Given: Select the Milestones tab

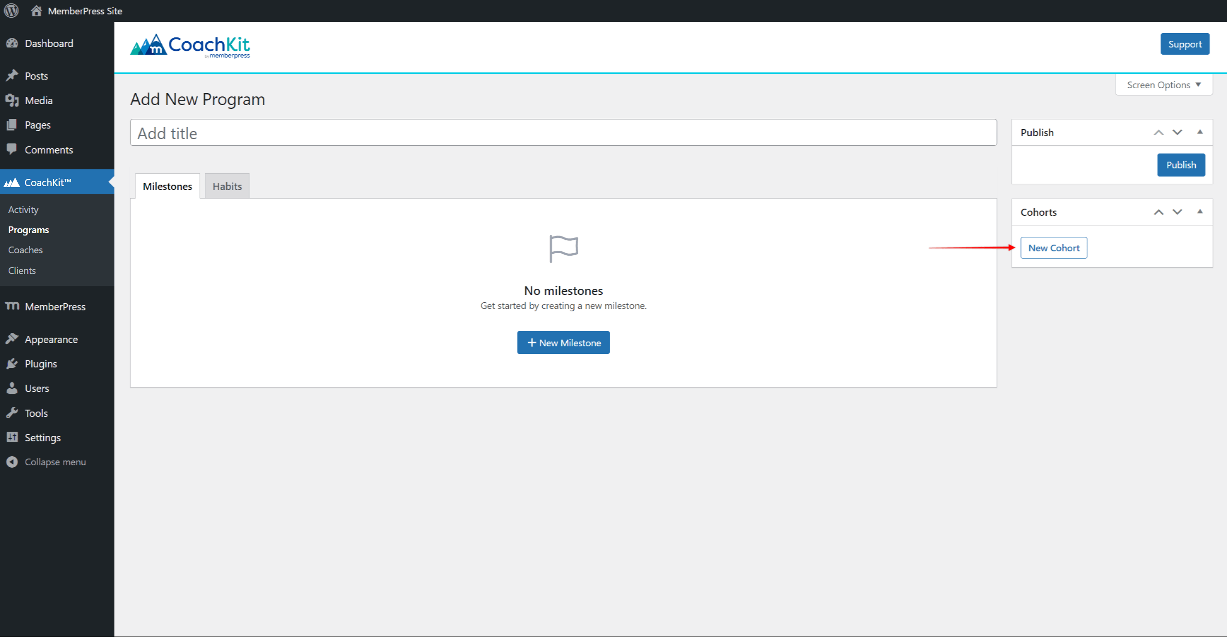Looking at the screenshot, I should tap(166, 186).
